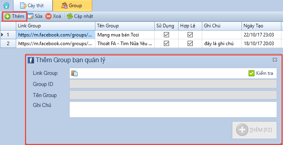Sort by Ghi Chú column header
The width and height of the screenshot is (283, 145).
222,26
